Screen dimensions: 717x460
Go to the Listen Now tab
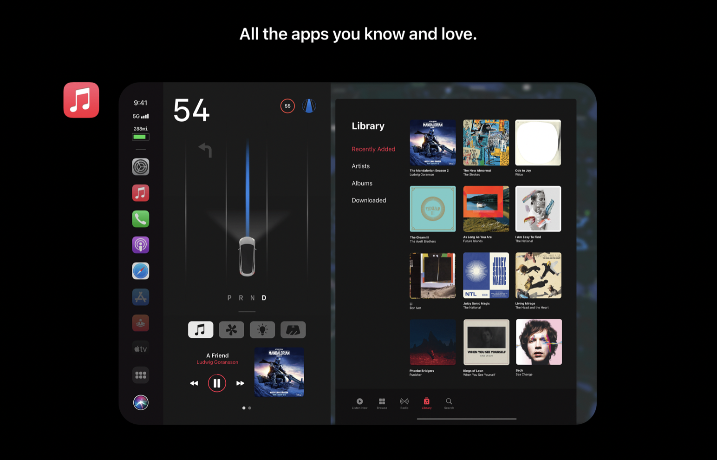[x=359, y=403]
